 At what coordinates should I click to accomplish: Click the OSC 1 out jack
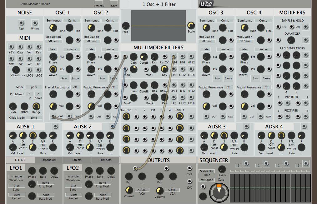coord(53,116)
